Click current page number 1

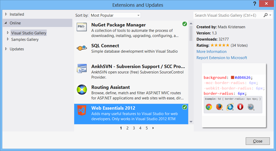[x=121, y=128]
